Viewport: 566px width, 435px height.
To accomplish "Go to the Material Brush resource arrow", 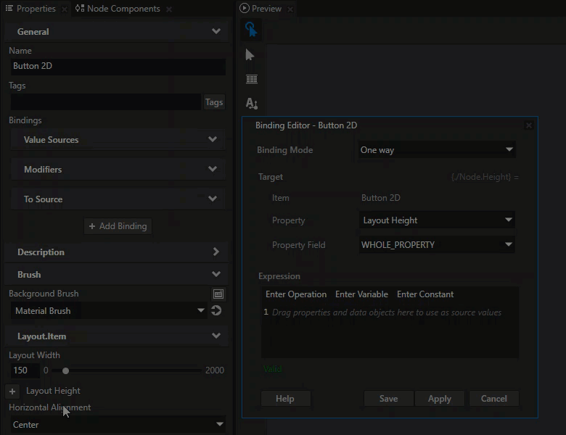I will coord(216,311).
